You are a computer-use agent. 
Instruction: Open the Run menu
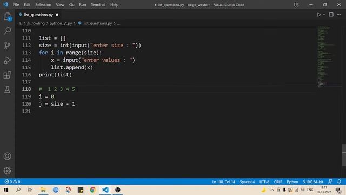[83, 5]
